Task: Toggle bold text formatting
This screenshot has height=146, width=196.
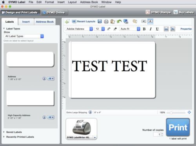Action: [x=144, y=29]
